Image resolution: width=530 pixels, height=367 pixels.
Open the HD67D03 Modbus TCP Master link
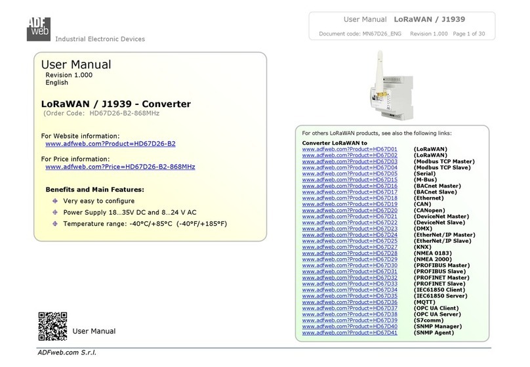pyautogui.click(x=350, y=162)
